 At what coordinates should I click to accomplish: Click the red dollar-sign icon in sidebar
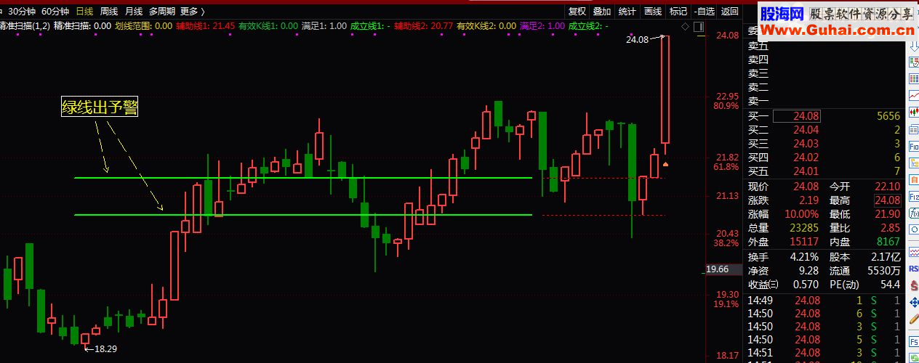pos(913,285)
